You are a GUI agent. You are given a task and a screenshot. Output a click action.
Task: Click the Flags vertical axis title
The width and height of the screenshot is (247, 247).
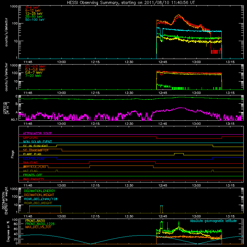13,154
